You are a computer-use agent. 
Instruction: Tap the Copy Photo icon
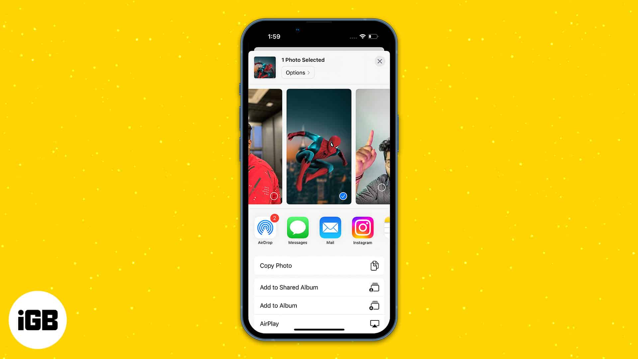tap(374, 265)
